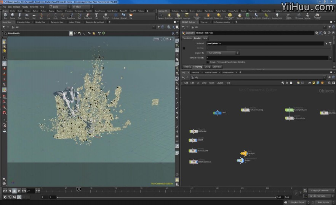Open the Transform parameter tab

[187, 38]
